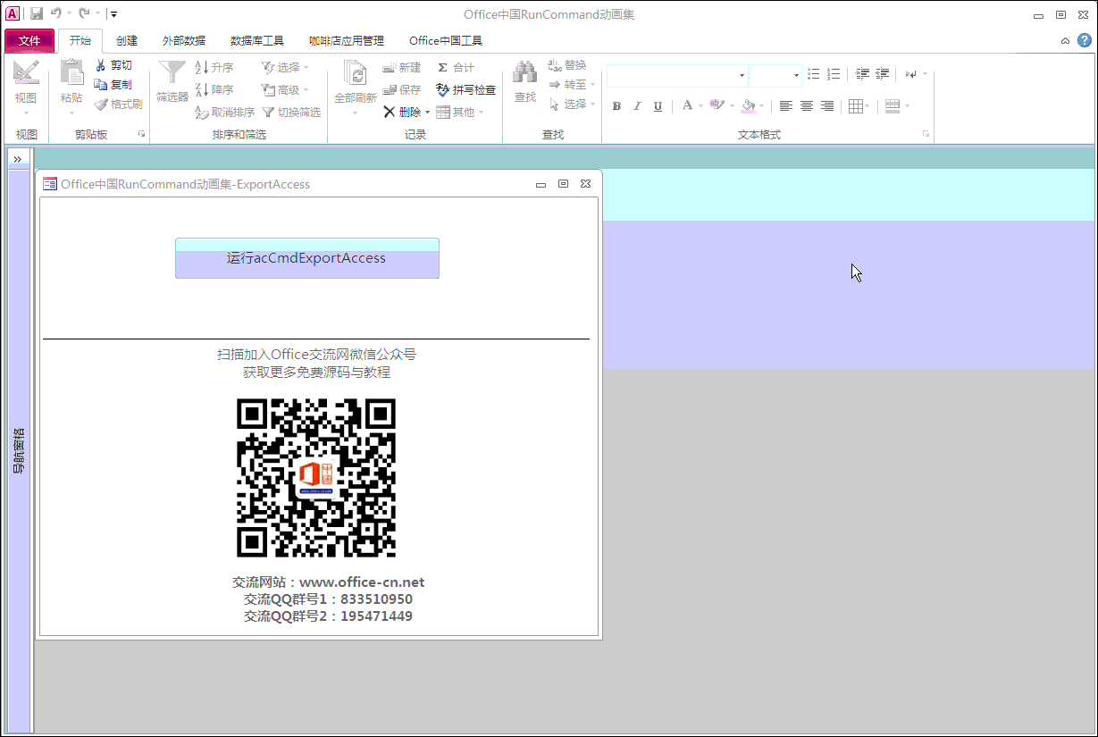The width and height of the screenshot is (1098, 737).
Task: Open Customize Quick Access Toolbar dropdown
Action: (x=114, y=14)
